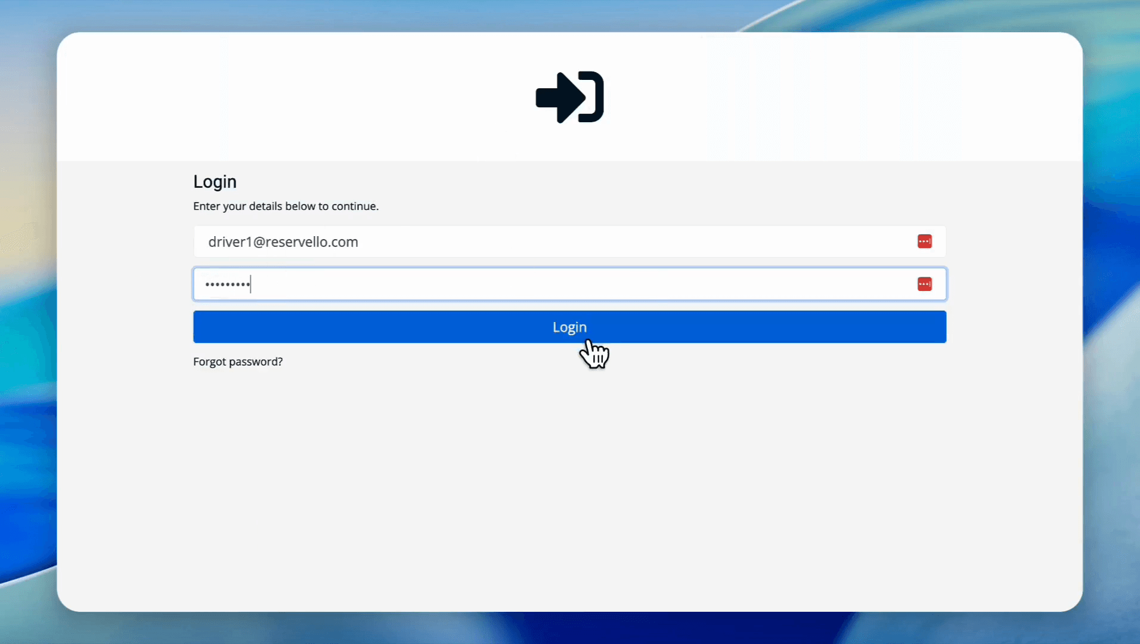Select the Login heading text

tap(215, 182)
